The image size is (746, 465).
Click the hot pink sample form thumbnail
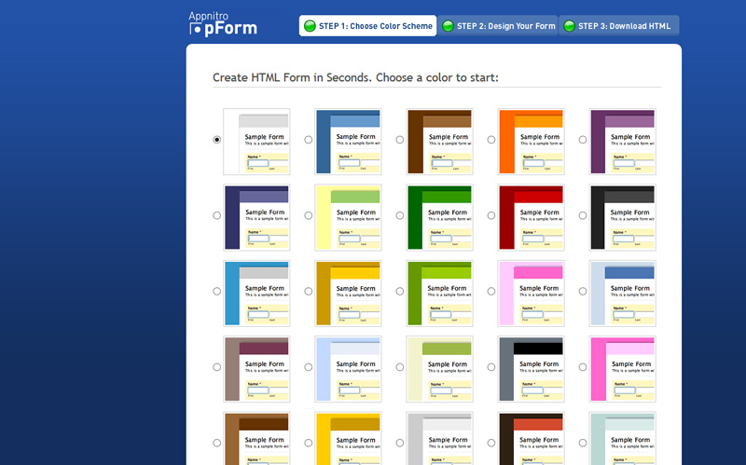pos(622,369)
